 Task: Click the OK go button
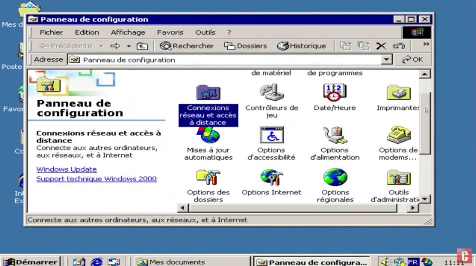412,59
